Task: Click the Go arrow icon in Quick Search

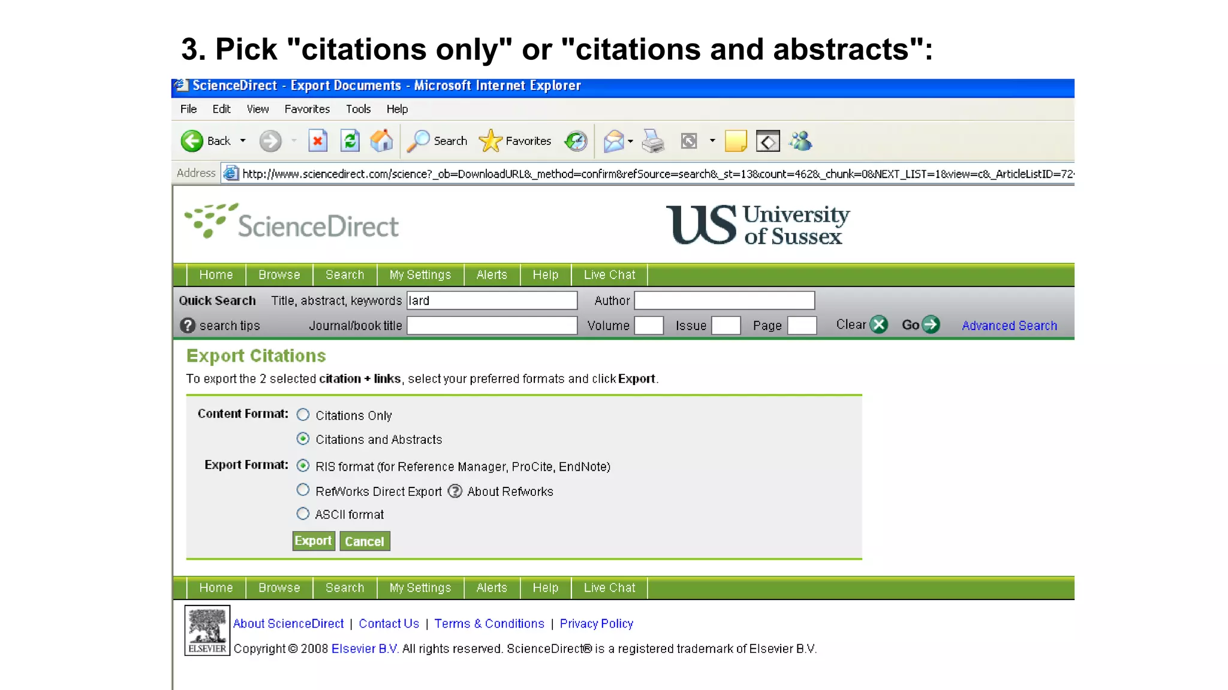Action: [x=931, y=325]
